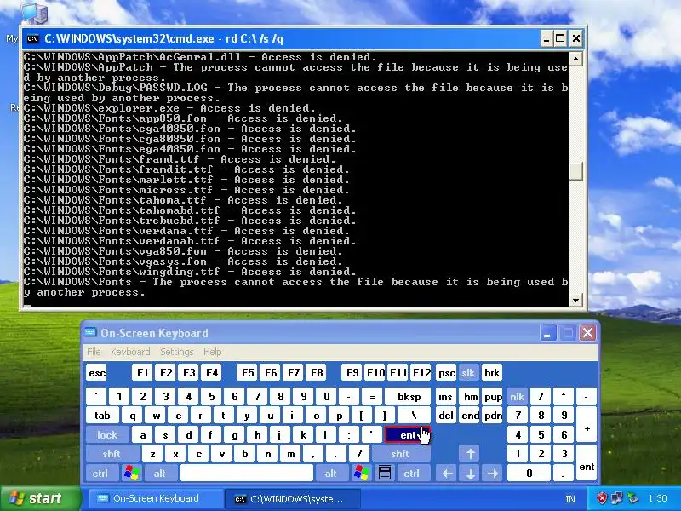
Task: Click the semicolon key
Action: [x=348, y=434]
